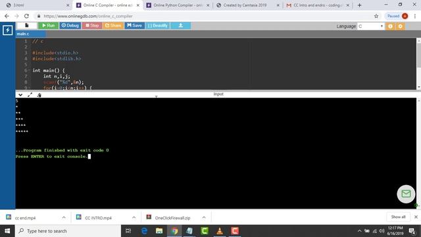The height and width of the screenshot is (237, 421).
Task: Go back in browser history
Action: click(x=7, y=16)
